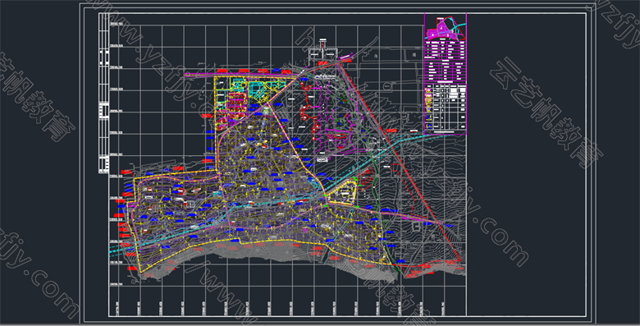Select the red hatched buildings below cyan cluster

(x=235, y=106)
